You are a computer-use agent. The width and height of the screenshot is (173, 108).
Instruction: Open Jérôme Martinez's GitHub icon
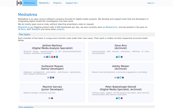54,57
